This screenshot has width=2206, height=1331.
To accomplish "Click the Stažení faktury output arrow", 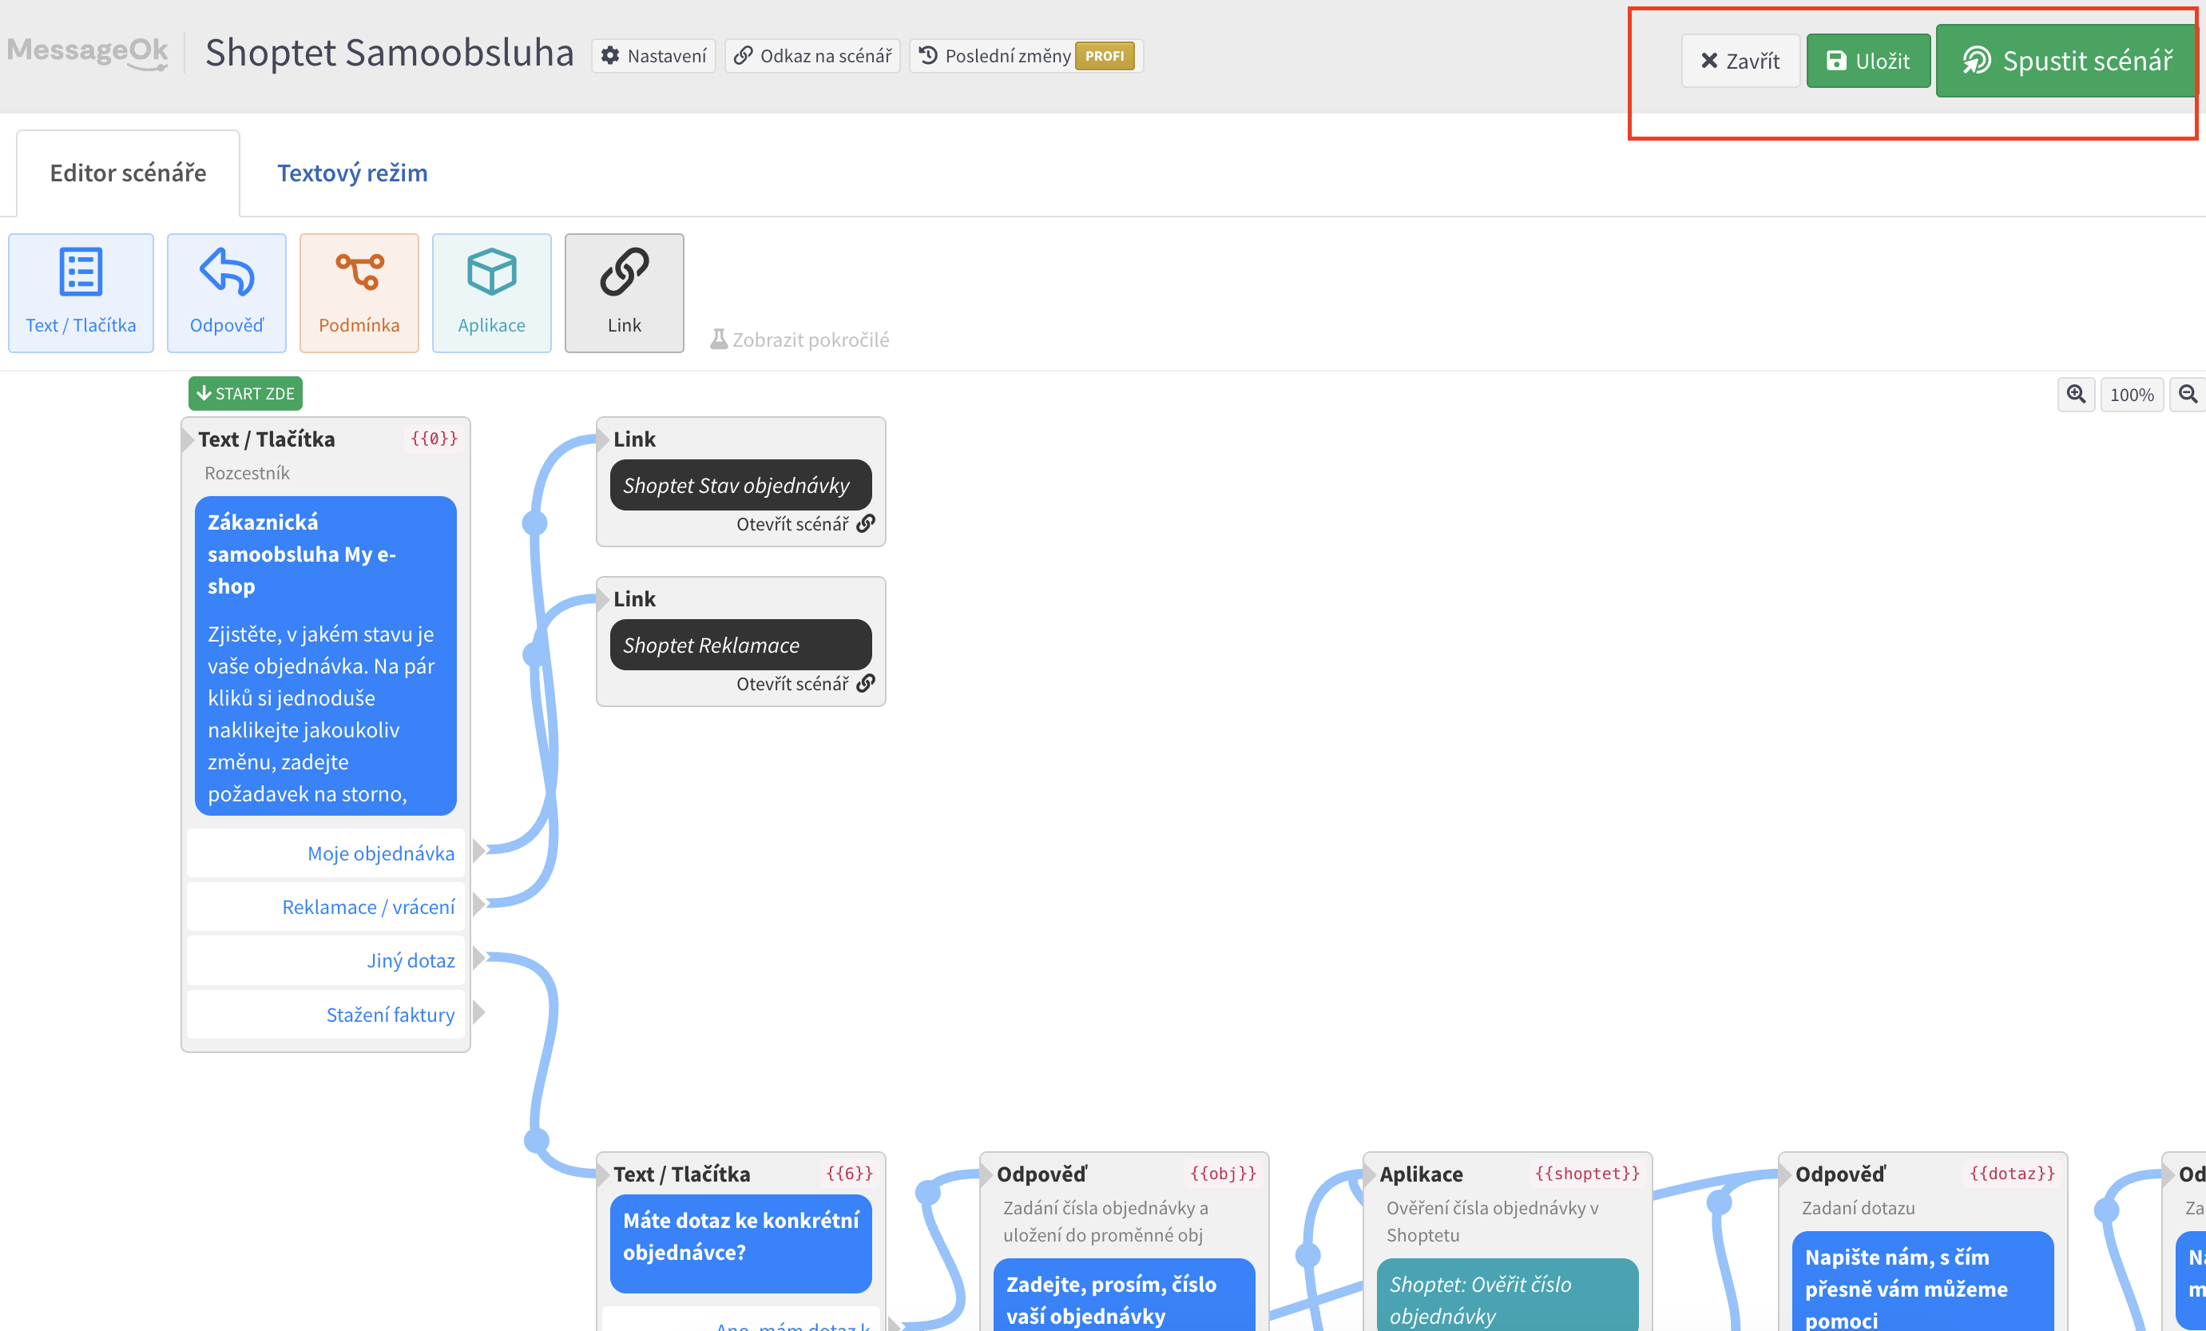I will coord(479,1013).
